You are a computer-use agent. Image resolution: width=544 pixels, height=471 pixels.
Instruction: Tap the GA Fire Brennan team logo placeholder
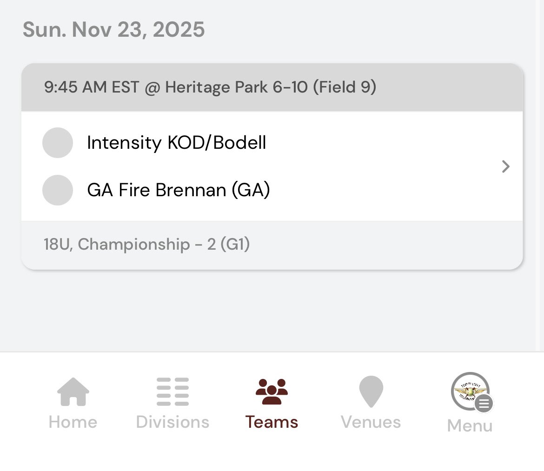(x=58, y=190)
